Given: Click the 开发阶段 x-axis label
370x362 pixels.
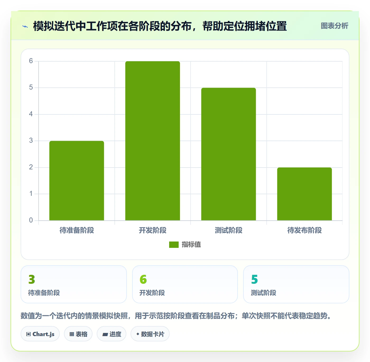Looking at the screenshot, I should pyautogui.click(x=152, y=230).
